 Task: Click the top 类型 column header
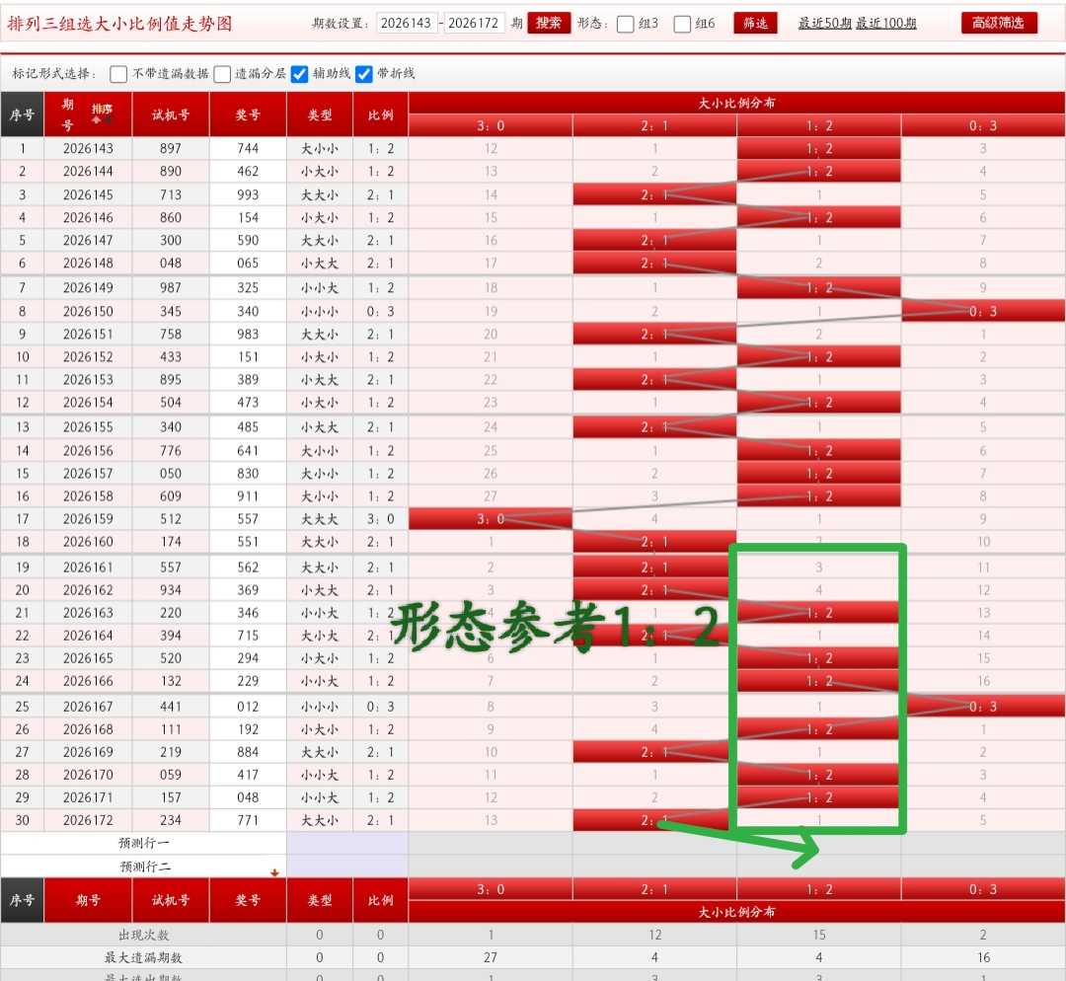coord(320,114)
